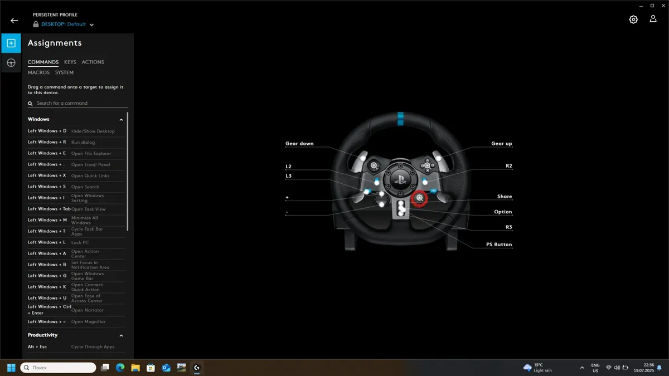Open the Wi-Fi network icon in tray
The width and height of the screenshot is (669, 376).
pyautogui.click(x=608, y=368)
